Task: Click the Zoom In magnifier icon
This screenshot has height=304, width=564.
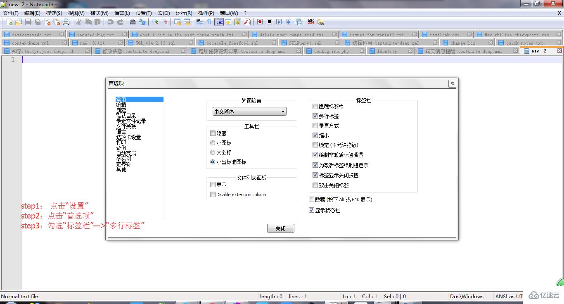Action: [x=155, y=22]
